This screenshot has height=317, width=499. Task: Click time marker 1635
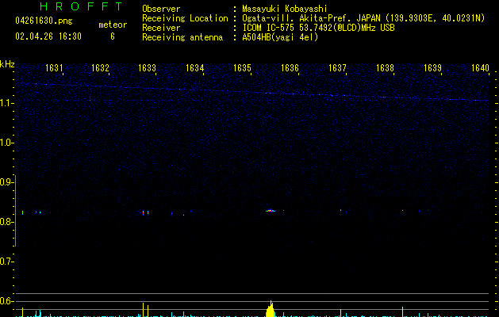(242, 68)
